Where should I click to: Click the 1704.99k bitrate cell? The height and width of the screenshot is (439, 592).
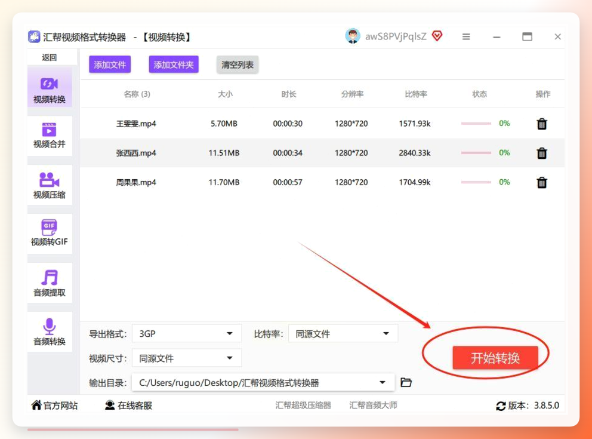pos(415,183)
